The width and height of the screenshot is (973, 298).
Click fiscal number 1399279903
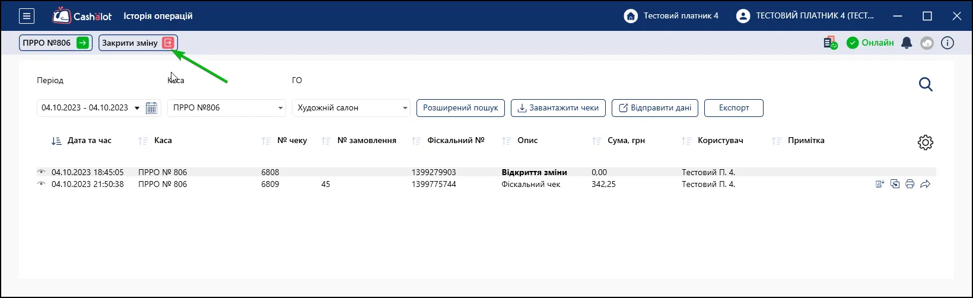pyautogui.click(x=434, y=172)
